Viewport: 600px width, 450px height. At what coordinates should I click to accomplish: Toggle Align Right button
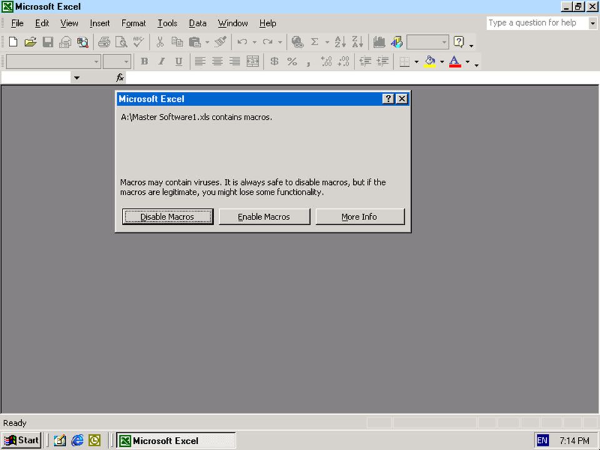click(234, 61)
